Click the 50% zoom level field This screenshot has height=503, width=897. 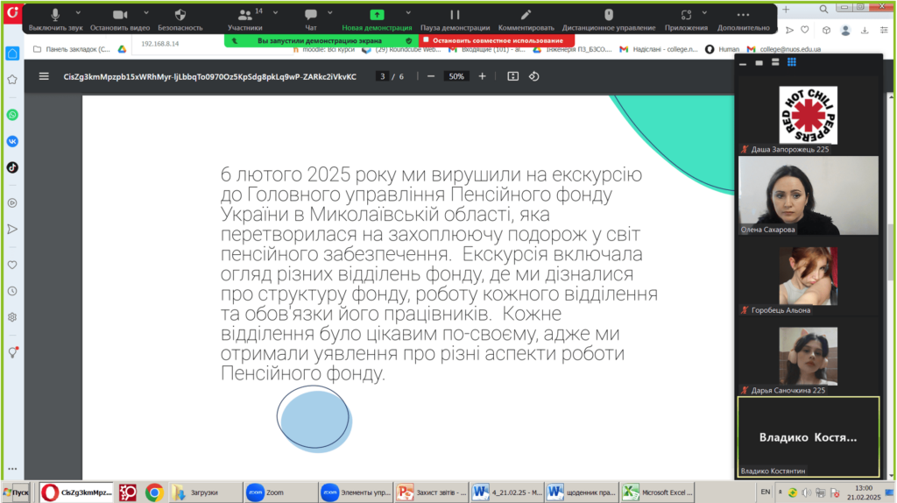pyautogui.click(x=456, y=76)
